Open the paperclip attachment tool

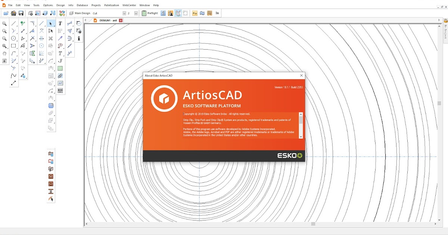click(60, 76)
